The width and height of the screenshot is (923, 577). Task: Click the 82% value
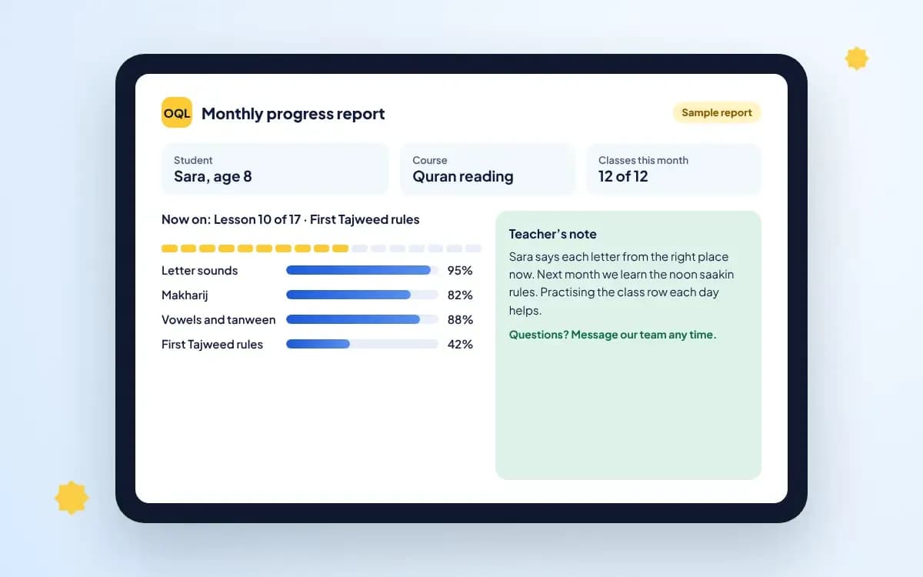click(460, 295)
